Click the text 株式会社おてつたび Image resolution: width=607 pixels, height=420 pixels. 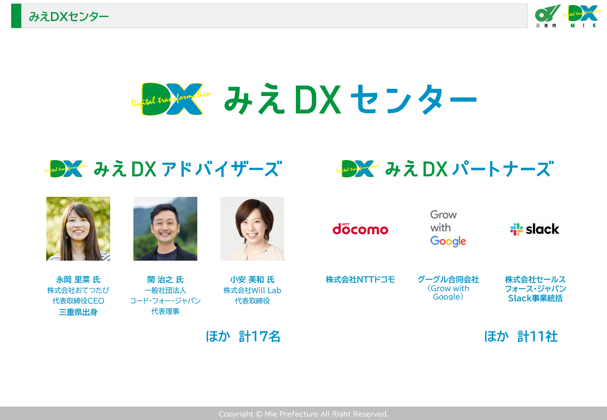tap(78, 290)
